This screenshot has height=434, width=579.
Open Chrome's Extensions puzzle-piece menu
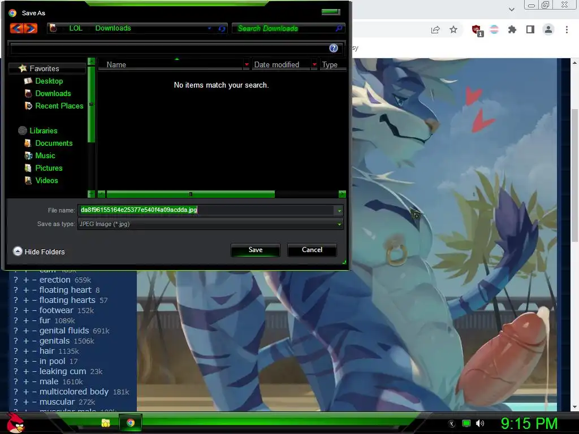512,30
